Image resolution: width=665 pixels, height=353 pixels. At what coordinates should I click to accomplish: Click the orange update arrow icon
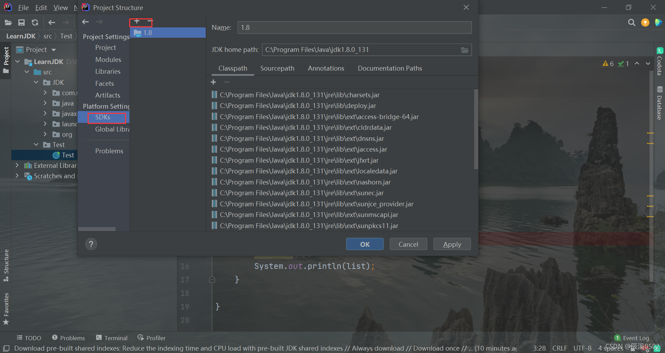645,23
